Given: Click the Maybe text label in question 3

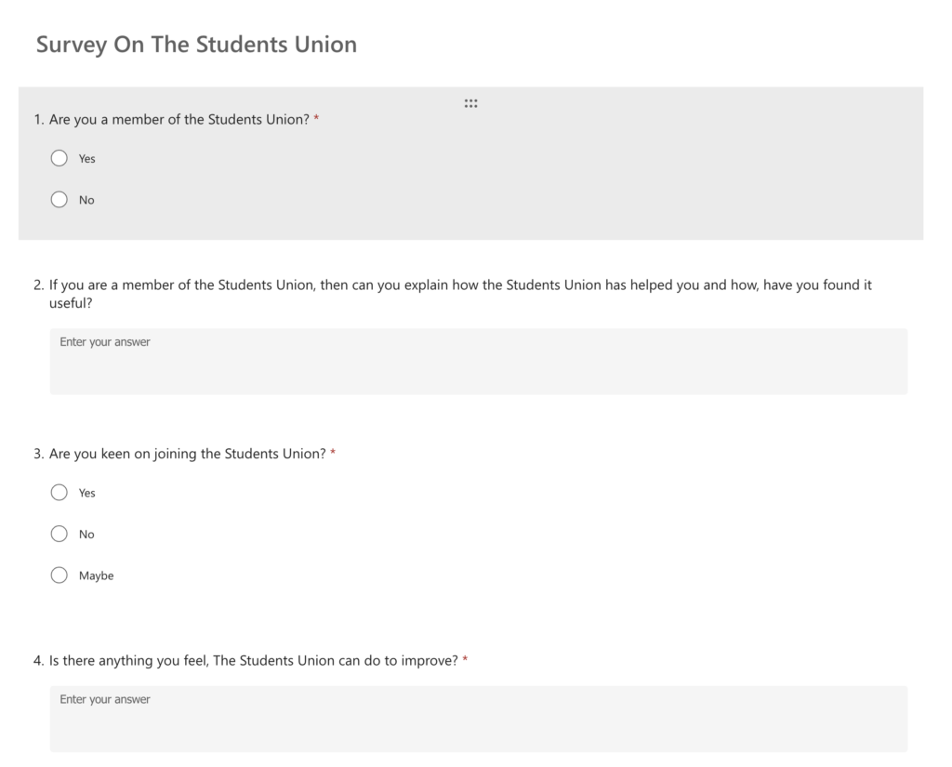Looking at the screenshot, I should pos(96,575).
